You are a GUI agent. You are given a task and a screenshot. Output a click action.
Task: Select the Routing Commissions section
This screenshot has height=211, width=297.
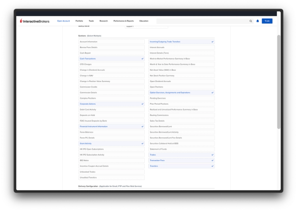[182, 115]
